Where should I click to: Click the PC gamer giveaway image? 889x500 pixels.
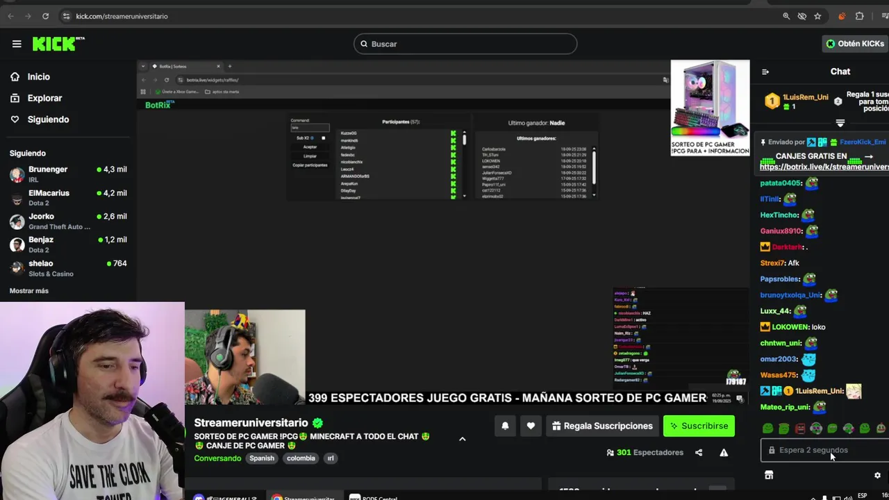point(710,108)
